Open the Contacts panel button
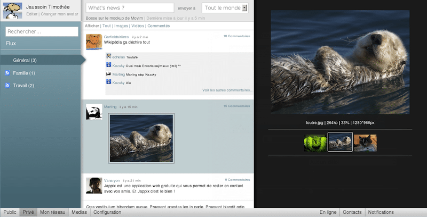The image size is (427, 217). point(352,212)
